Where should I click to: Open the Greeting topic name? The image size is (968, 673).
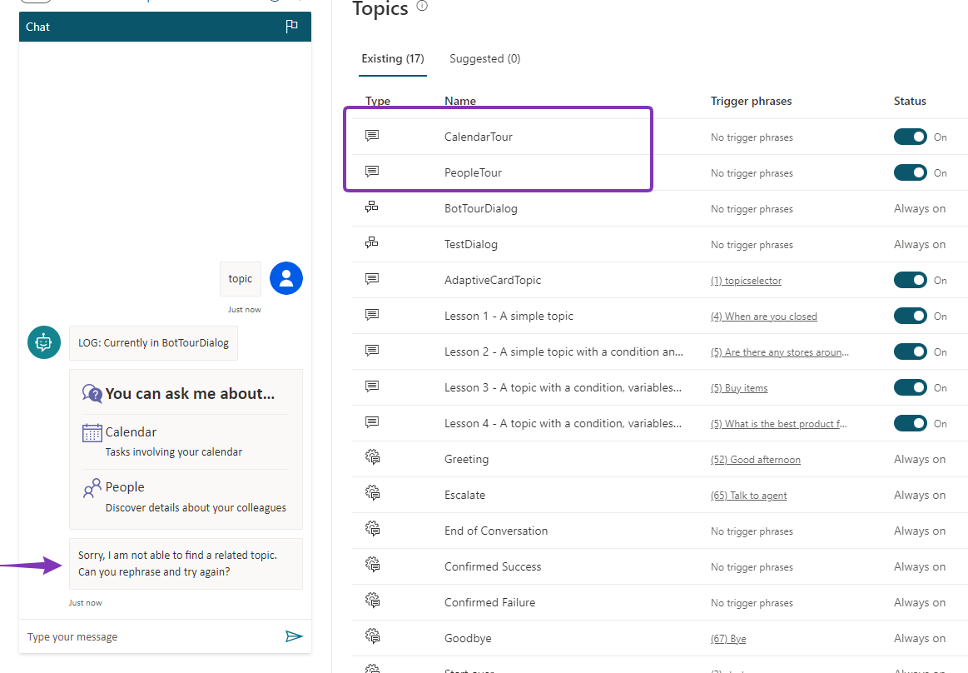[x=467, y=459]
